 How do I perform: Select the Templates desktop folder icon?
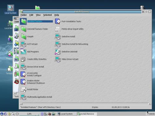pyautogui.click(x=10, y=69)
